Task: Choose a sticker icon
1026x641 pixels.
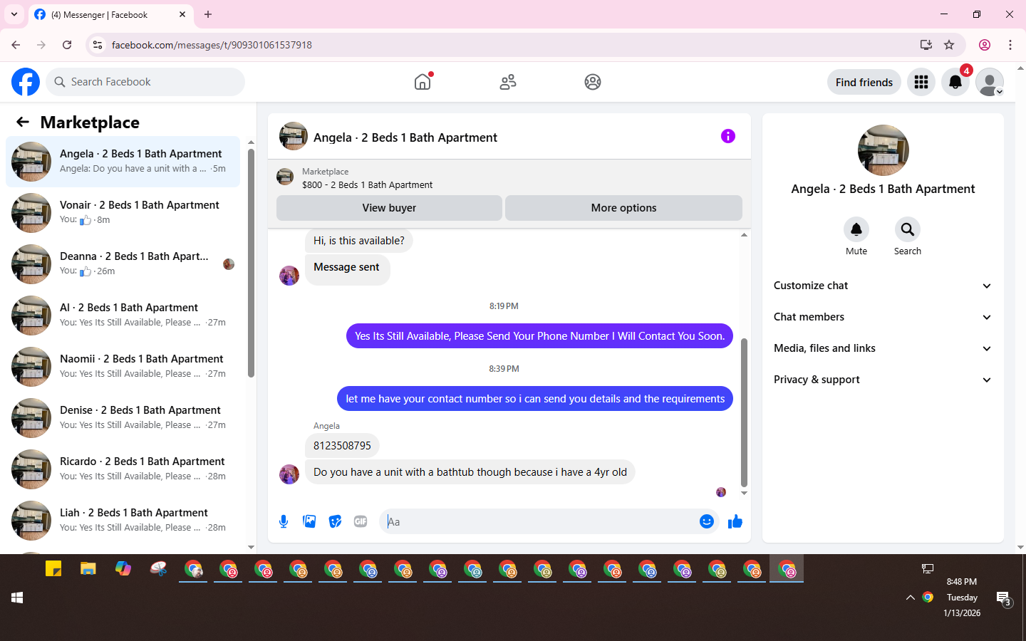Action: 335,521
